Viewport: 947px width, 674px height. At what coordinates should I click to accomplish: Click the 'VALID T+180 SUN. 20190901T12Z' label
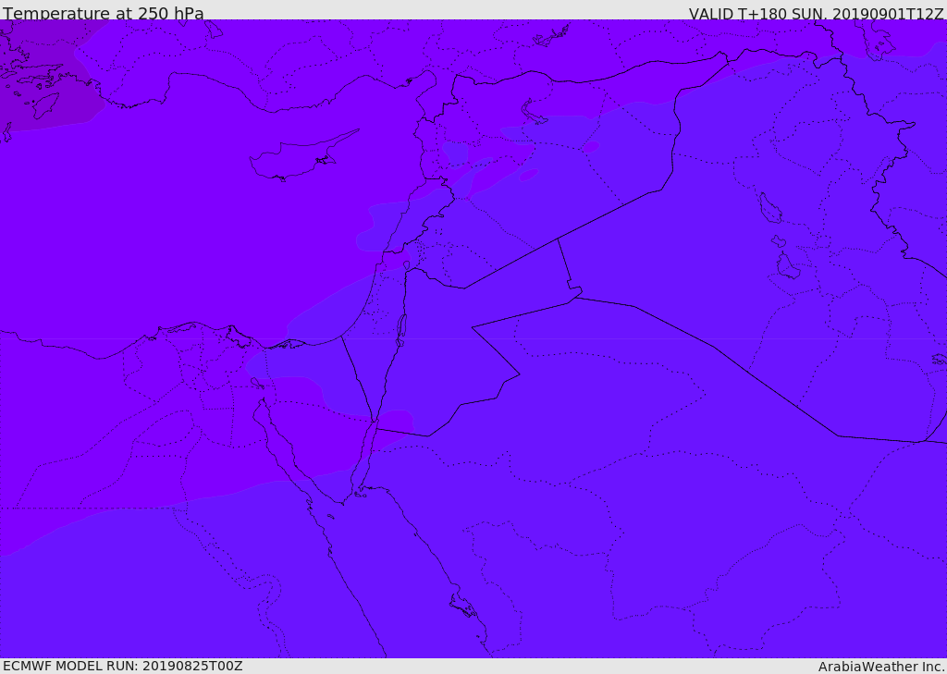(816, 14)
